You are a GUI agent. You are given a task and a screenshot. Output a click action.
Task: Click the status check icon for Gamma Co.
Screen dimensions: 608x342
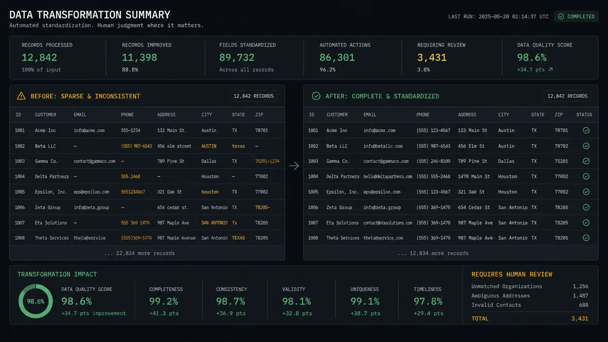point(586,161)
